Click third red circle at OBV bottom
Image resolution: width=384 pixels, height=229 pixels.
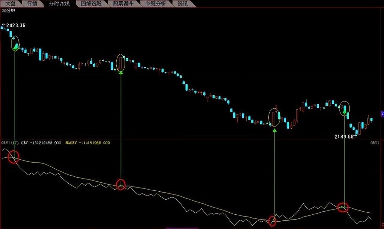tap(272, 220)
